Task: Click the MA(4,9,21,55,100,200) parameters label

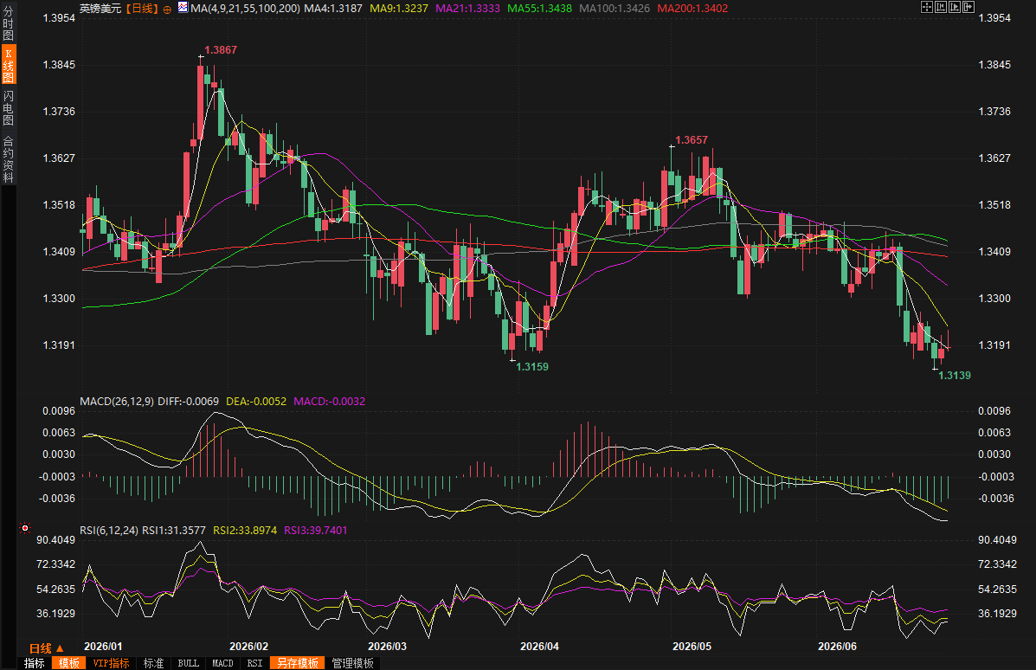Action: click(245, 9)
